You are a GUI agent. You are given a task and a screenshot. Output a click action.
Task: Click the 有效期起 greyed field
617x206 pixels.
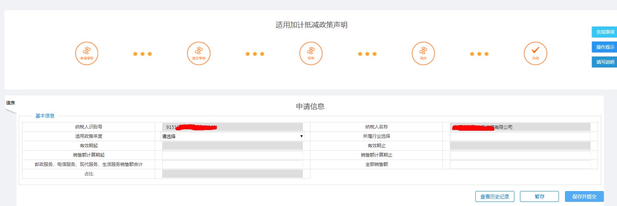[x=232, y=146]
